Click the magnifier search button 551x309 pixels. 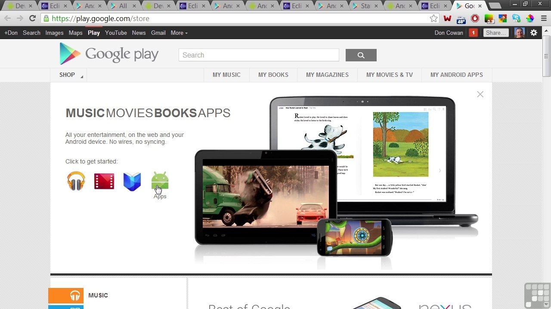coord(361,55)
